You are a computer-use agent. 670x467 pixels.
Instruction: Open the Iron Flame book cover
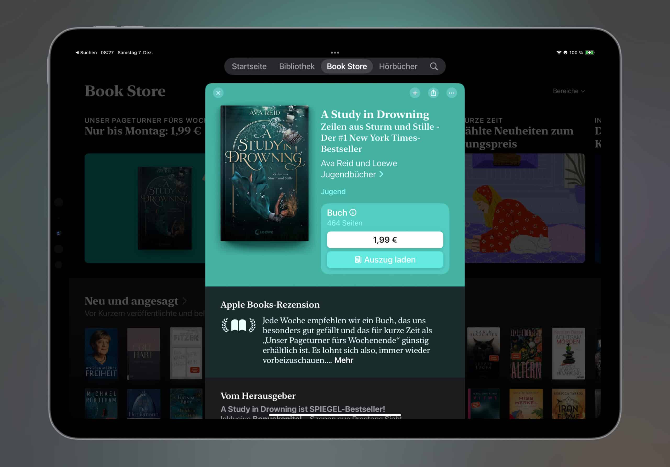click(x=568, y=404)
